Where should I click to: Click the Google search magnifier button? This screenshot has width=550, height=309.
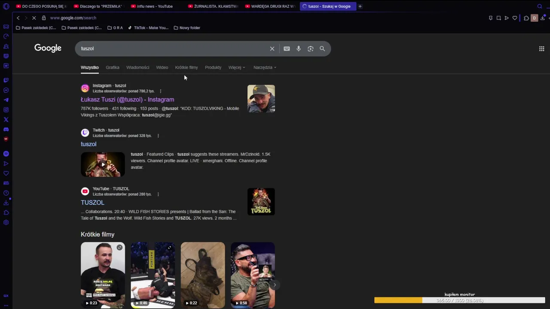point(322,48)
